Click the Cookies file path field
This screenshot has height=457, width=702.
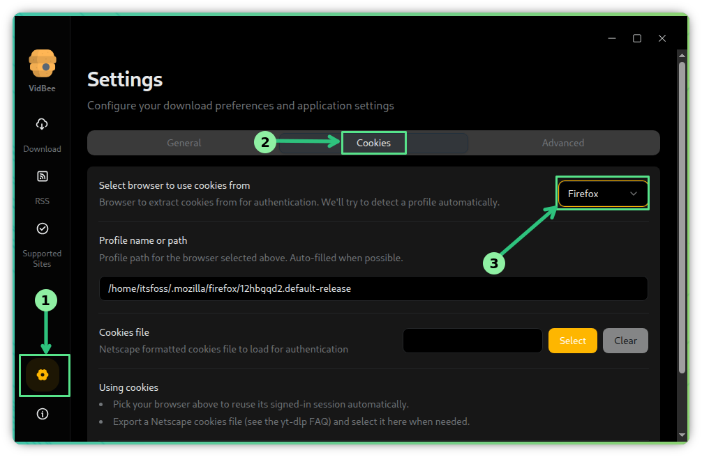point(472,341)
